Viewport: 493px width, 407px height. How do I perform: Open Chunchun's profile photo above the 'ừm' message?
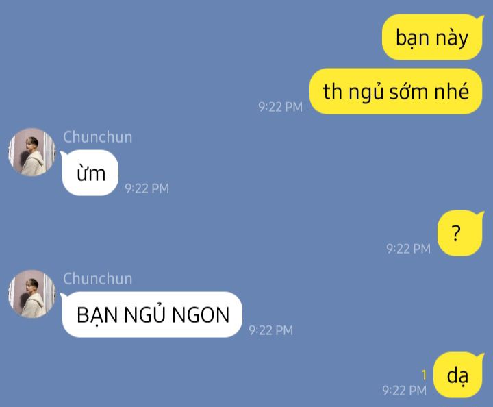[x=31, y=152]
